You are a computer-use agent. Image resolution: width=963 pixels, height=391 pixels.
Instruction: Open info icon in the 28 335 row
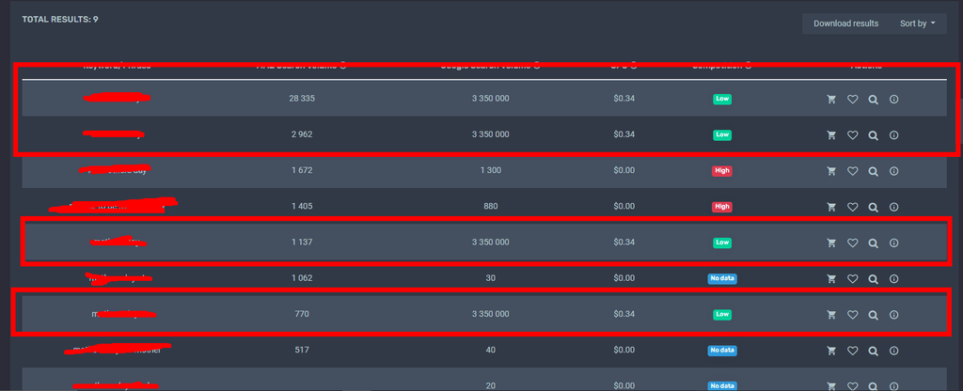(x=893, y=99)
